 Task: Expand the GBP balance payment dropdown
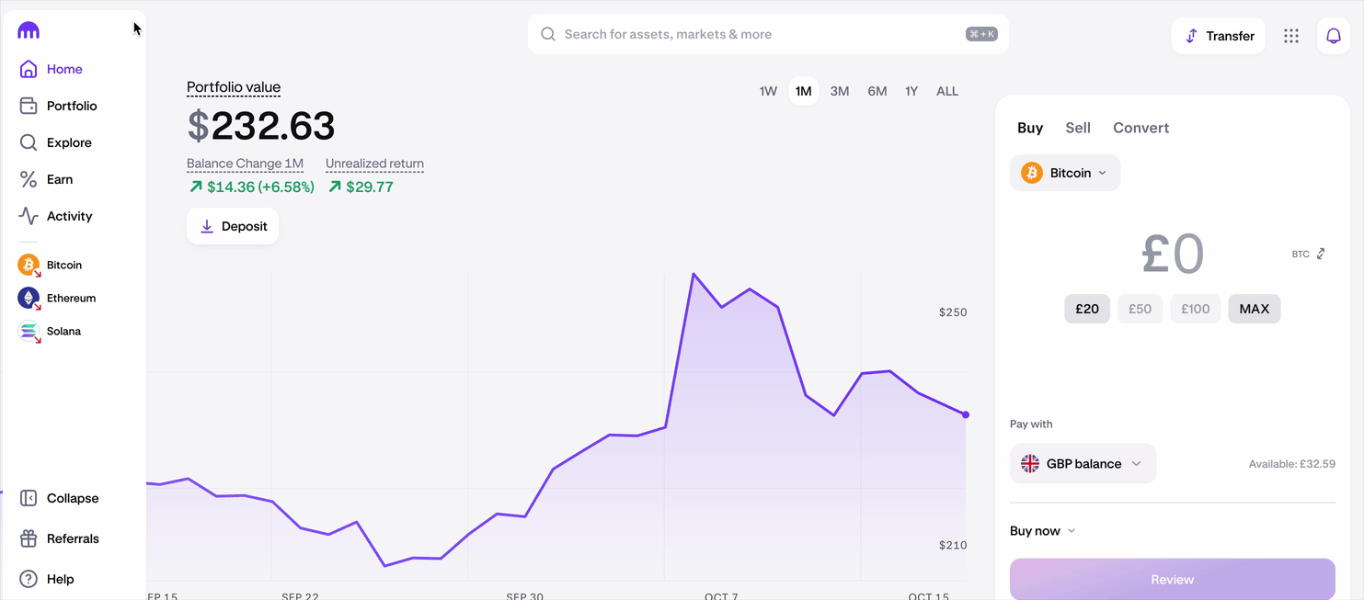(x=1083, y=463)
